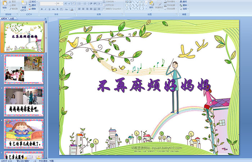Toggle Bold formatting
252x162 pixels.
coord(42,9)
